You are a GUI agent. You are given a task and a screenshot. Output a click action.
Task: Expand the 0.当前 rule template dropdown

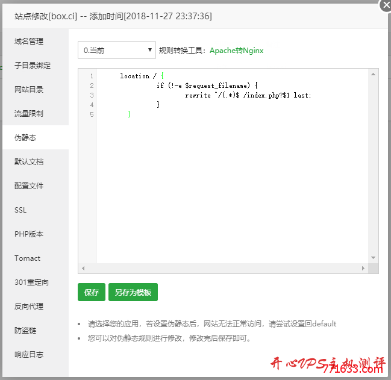[117, 50]
